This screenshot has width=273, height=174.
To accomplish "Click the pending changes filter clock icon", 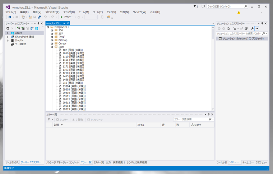I will [235, 28].
